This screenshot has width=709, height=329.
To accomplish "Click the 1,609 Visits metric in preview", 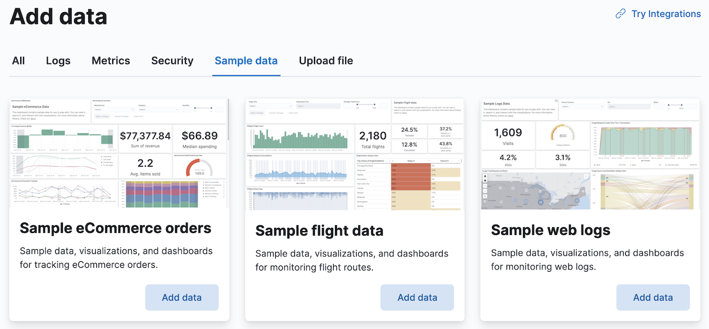I will [x=508, y=134].
